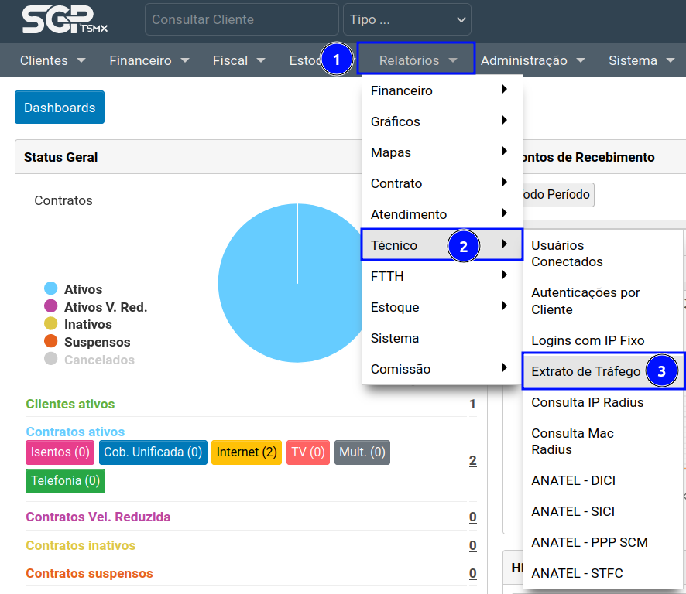
Task: Click in Consultar Cliente search field
Action: tap(241, 19)
